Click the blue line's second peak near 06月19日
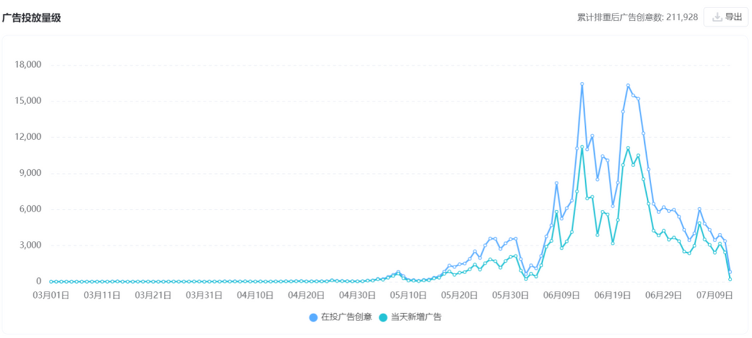Screen dimensions: 752x338 point(628,86)
